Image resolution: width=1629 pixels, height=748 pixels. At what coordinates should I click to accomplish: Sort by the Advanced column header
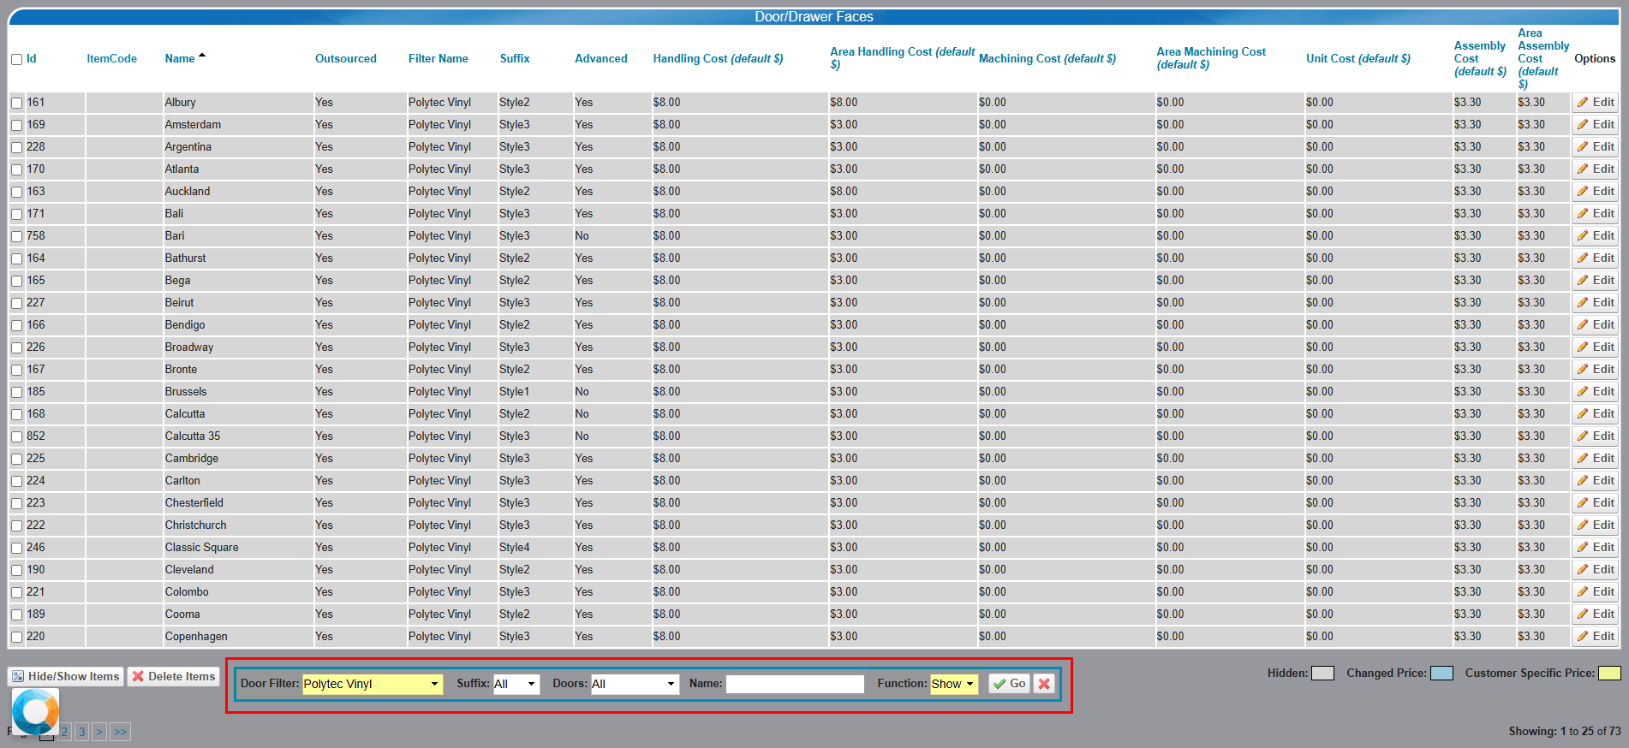[x=601, y=59]
